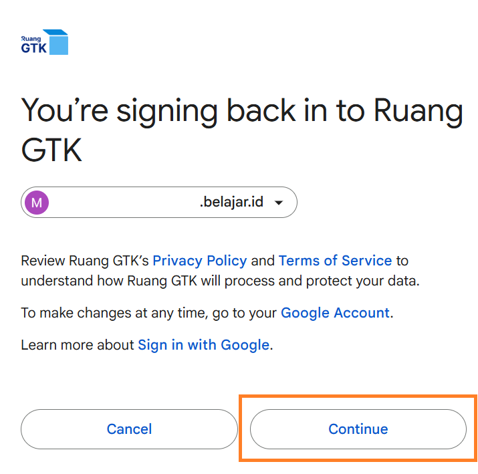Expand the account chooser dropdown arrow
The width and height of the screenshot is (478, 474).
[x=279, y=203]
